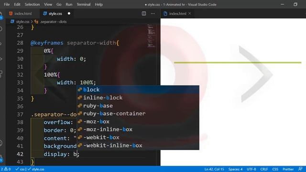306x172 pixels.
Task: Choose '-moz-inline-box' suggestion
Action: click(138, 129)
